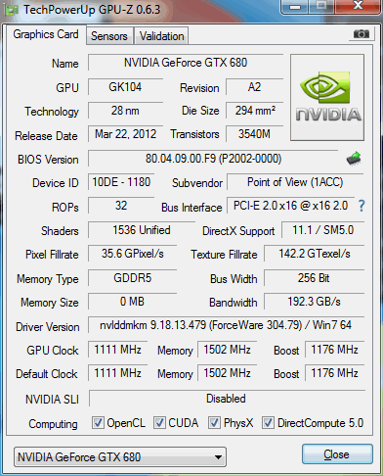The image size is (383, 476).
Task: Click the BIOS Version field
Action: [213, 159]
